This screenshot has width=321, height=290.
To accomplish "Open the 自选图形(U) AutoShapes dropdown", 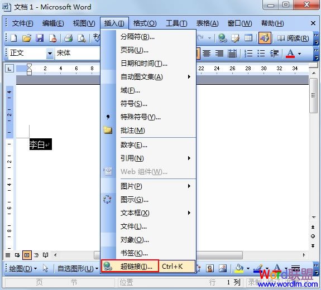I will [x=78, y=268].
